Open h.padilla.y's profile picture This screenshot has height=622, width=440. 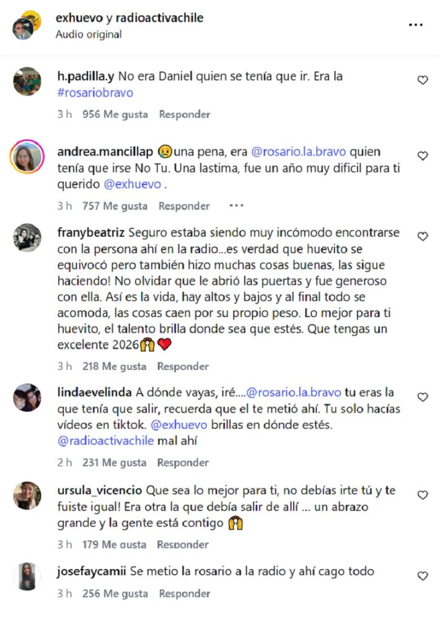[x=27, y=81]
